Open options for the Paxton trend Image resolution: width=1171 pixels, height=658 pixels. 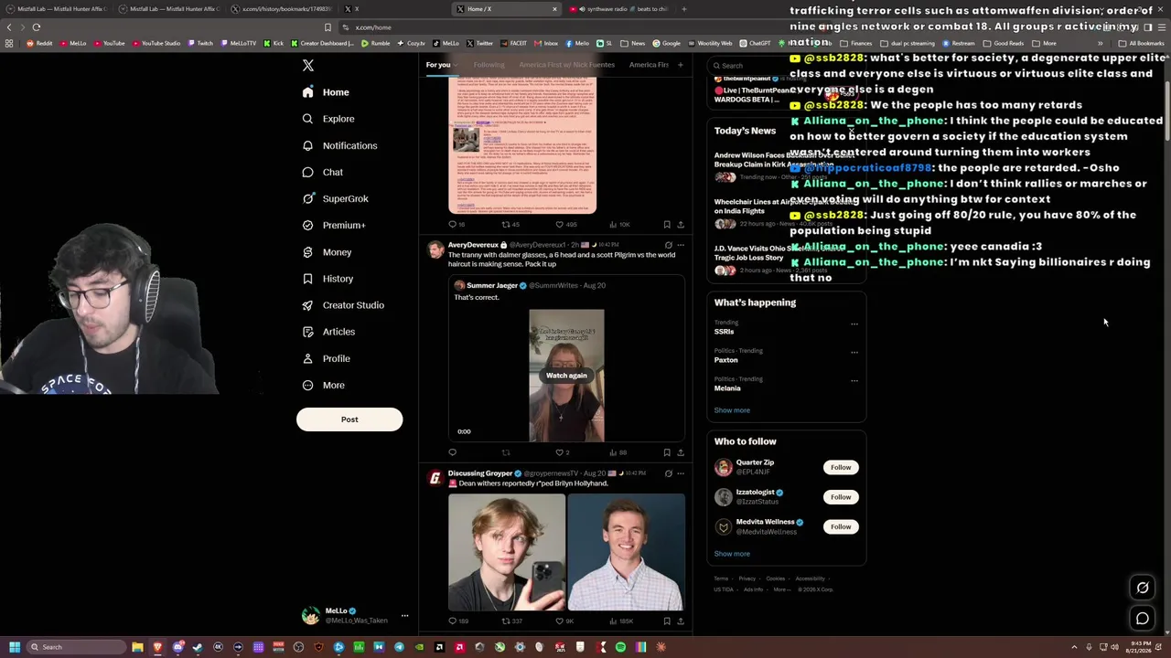[x=854, y=352]
